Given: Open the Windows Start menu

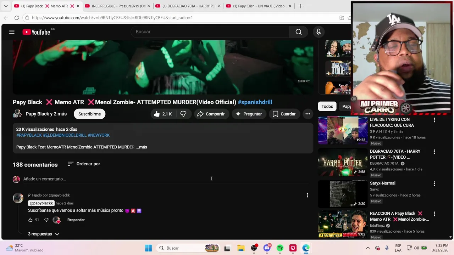Looking at the screenshot, I should point(148,248).
